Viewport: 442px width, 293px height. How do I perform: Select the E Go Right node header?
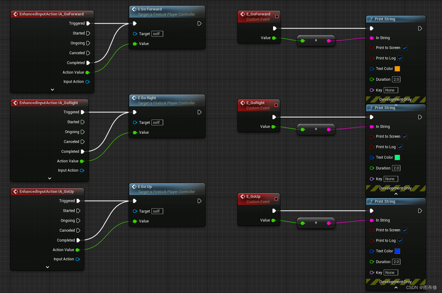tap(167, 100)
